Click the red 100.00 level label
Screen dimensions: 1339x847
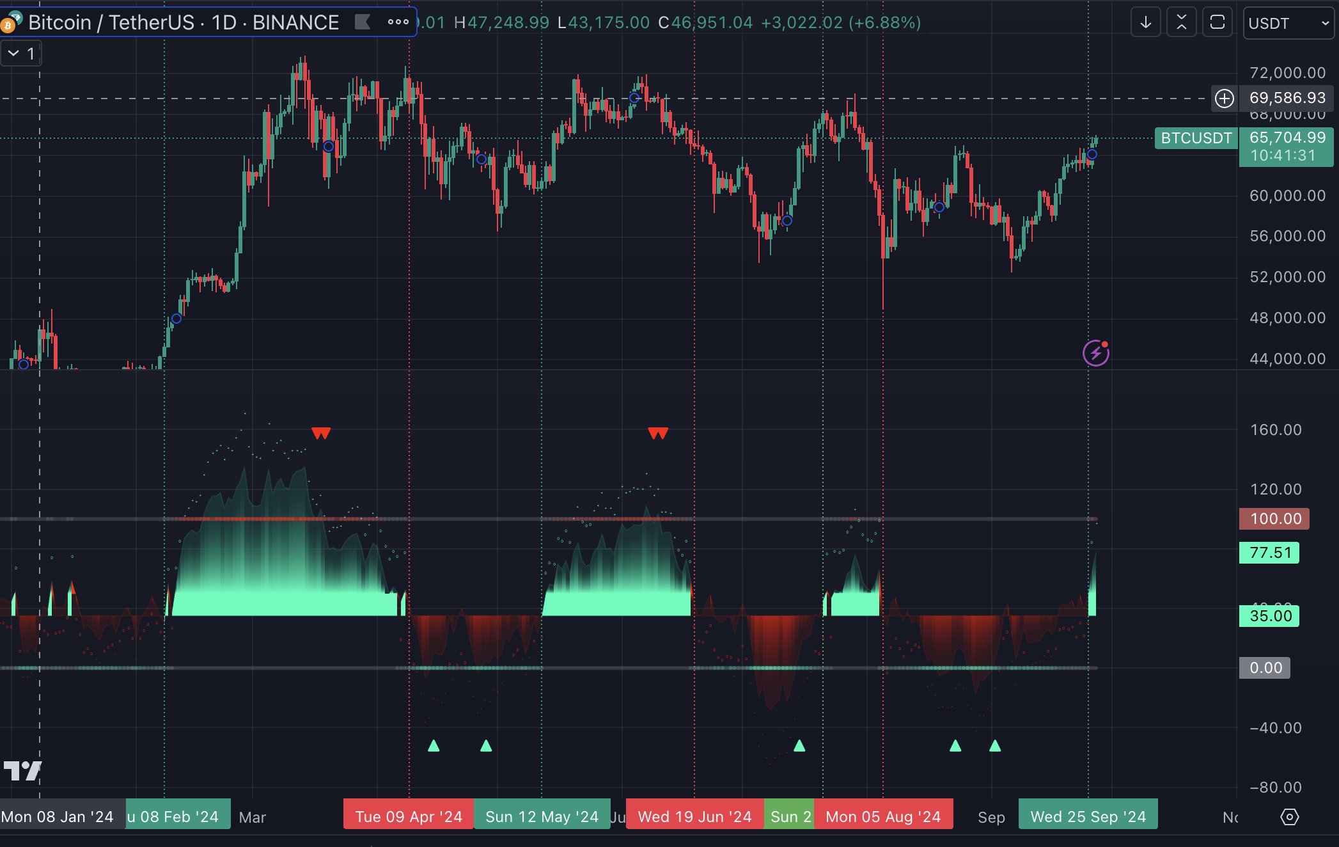point(1275,519)
